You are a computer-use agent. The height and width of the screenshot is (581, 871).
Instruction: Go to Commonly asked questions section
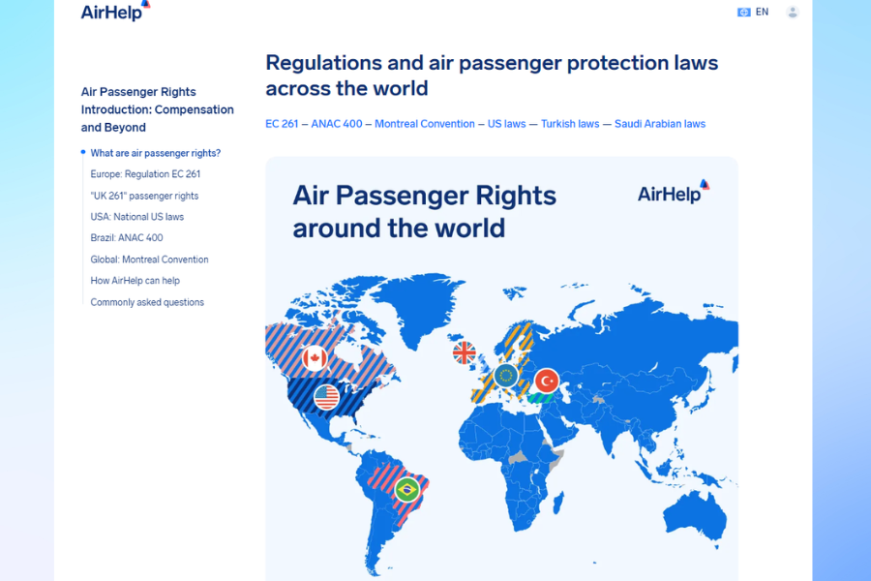(x=147, y=302)
